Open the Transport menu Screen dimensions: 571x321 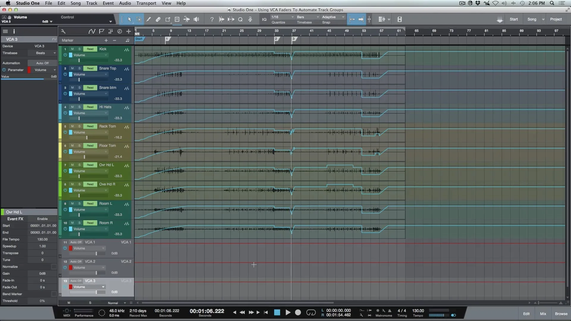coord(146,3)
